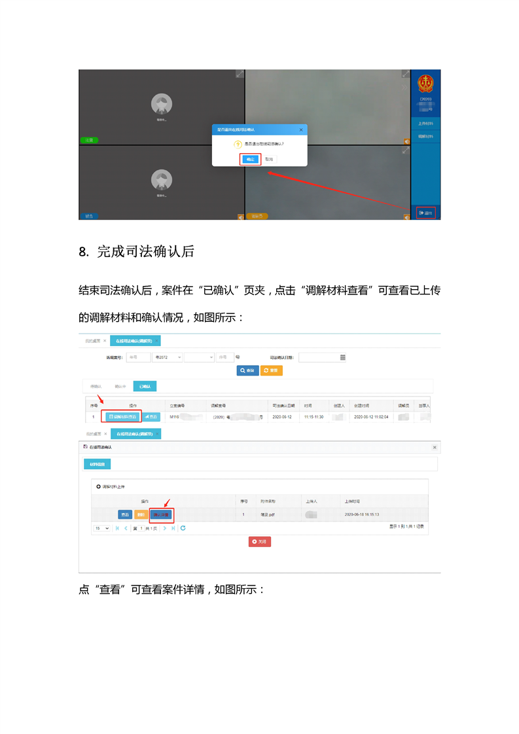
Task: Click the avatar in the 被告 video panel
Action: [162, 180]
